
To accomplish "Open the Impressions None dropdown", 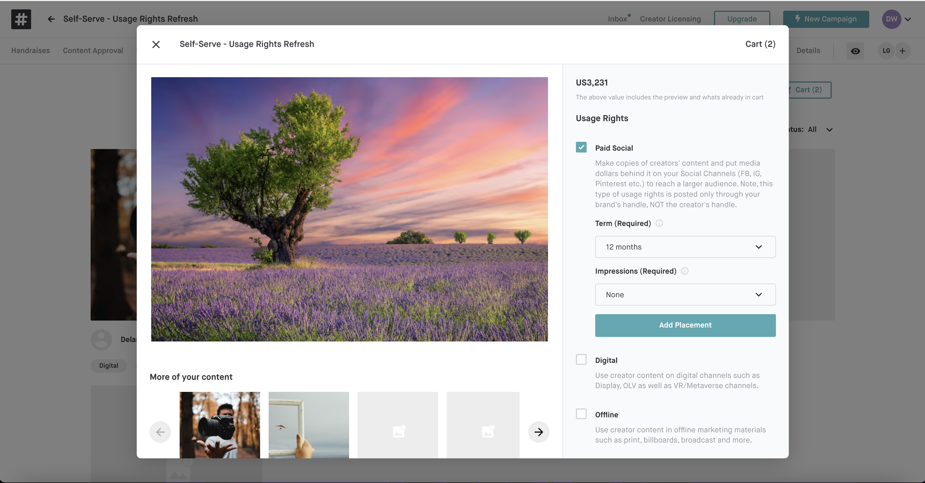I will click(x=685, y=295).
